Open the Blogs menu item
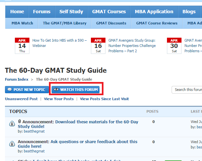The width and height of the screenshot is (202, 161). (x=189, y=12)
